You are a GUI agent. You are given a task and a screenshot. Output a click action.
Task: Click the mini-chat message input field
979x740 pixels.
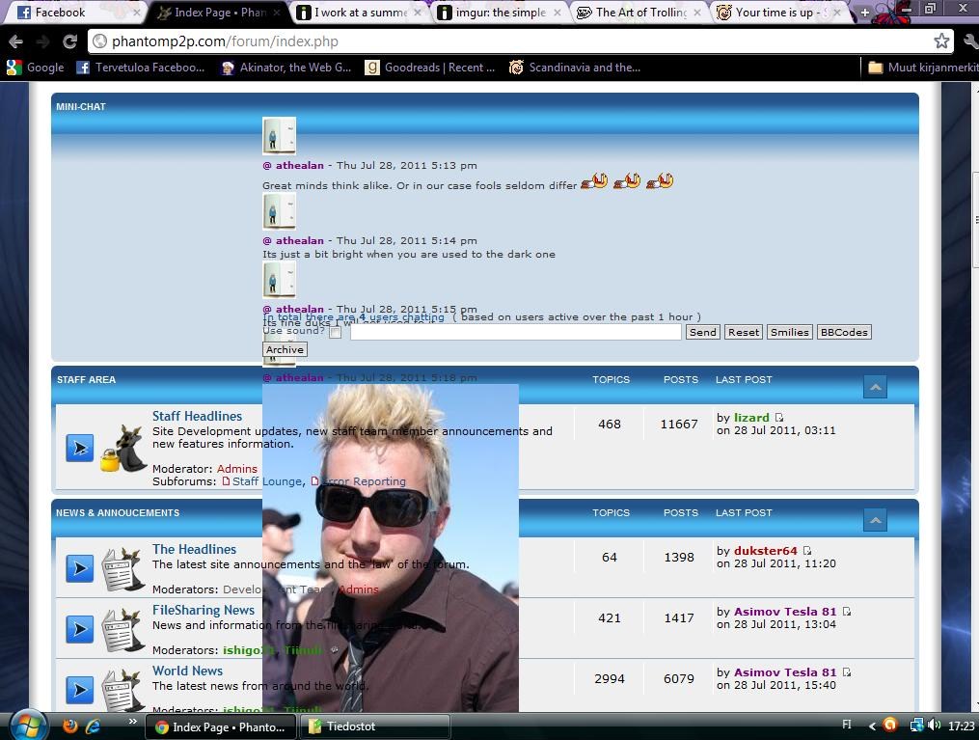(516, 332)
